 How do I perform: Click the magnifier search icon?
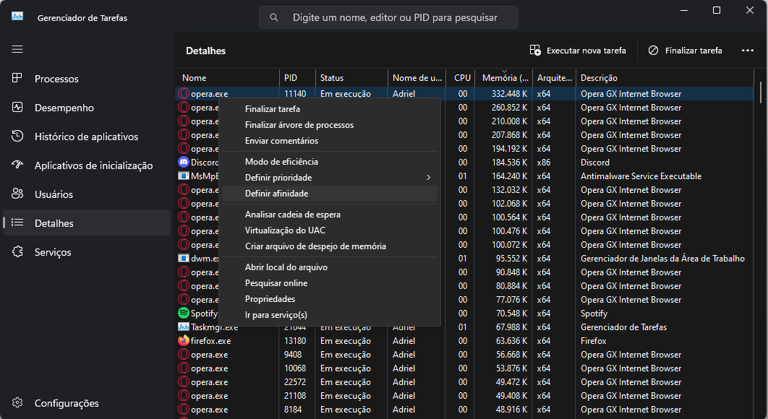[x=274, y=17]
